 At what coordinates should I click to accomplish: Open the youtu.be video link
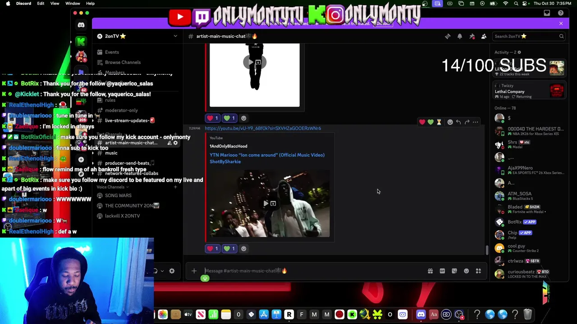(x=263, y=128)
